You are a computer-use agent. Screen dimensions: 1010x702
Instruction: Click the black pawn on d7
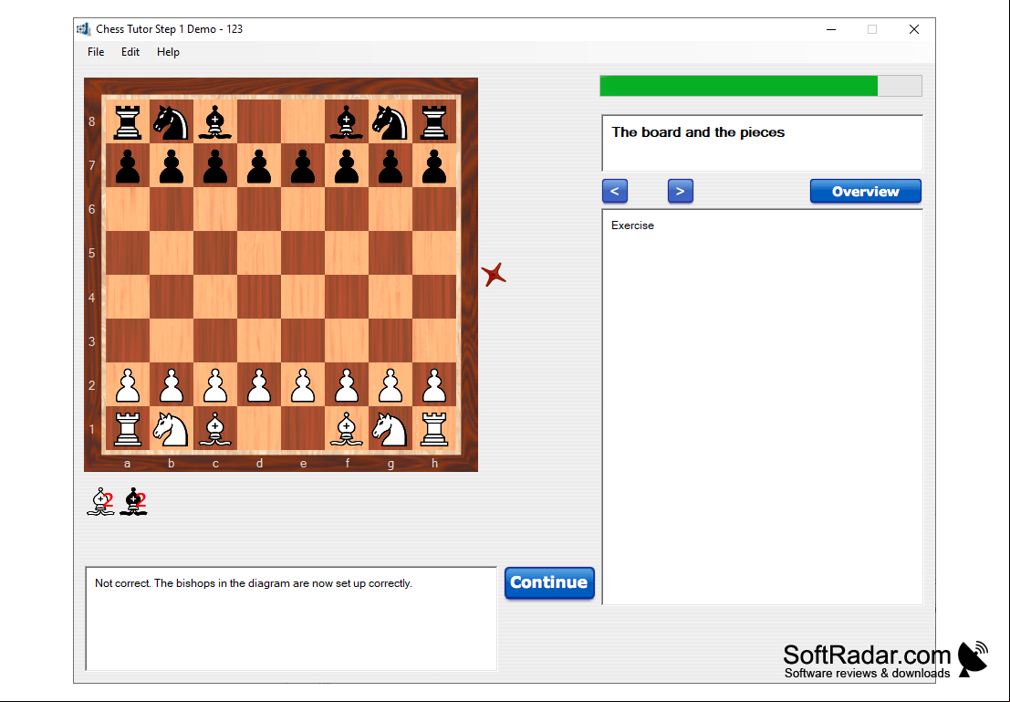coord(259,166)
